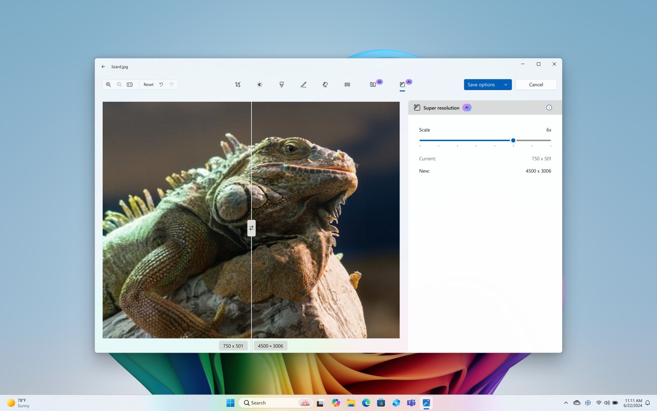Toggle fit to window view mode
Viewport: 657px width, 411px height.
point(130,84)
